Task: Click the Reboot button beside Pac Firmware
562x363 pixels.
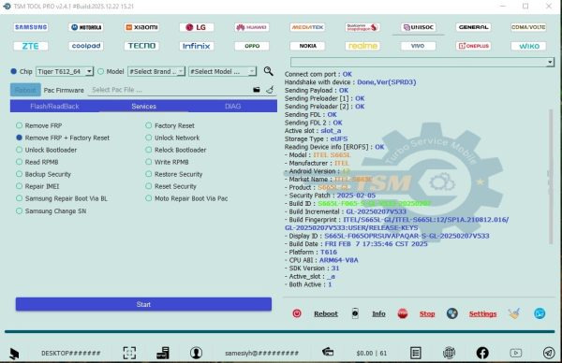Action: [x=25, y=90]
